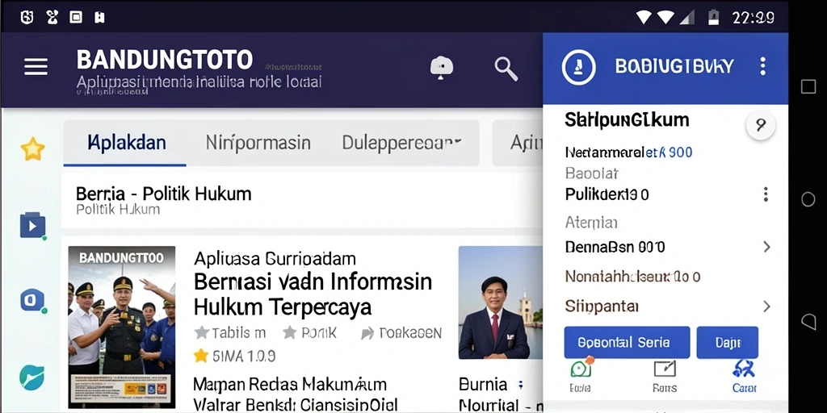
Task: Tap the Android back navigation button
Action: [808, 321]
